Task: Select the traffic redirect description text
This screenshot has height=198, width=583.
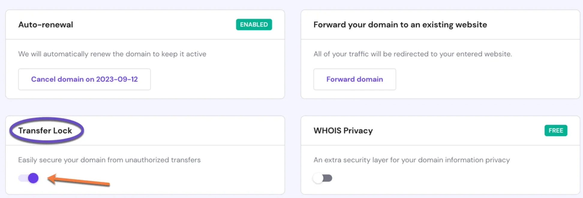Action: click(413, 54)
